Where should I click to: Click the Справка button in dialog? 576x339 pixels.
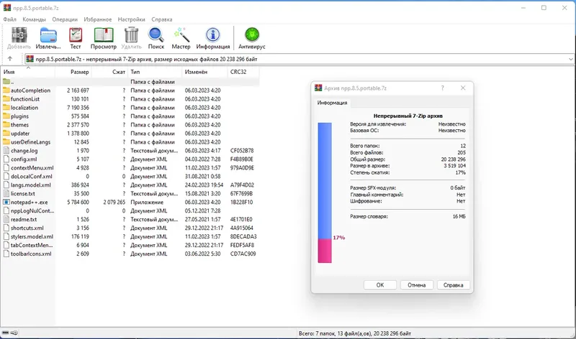point(454,284)
